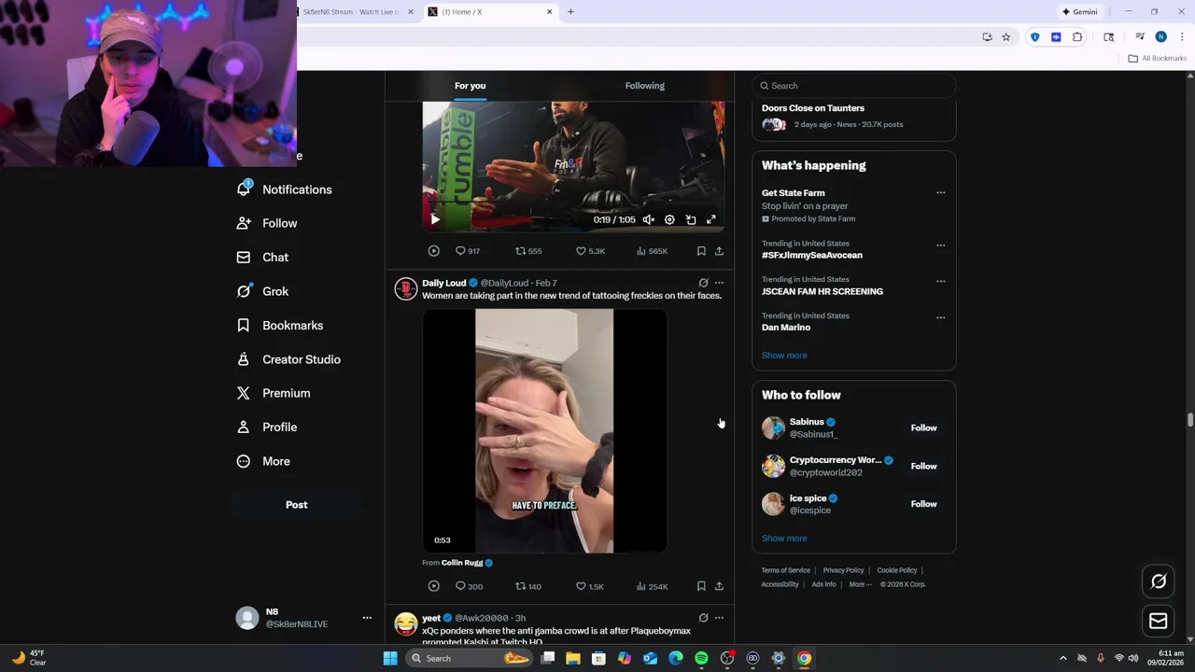The height and width of the screenshot is (672, 1195).
Task: Reply to Daily Loud post (300)
Action: click(x=469, y=586)
